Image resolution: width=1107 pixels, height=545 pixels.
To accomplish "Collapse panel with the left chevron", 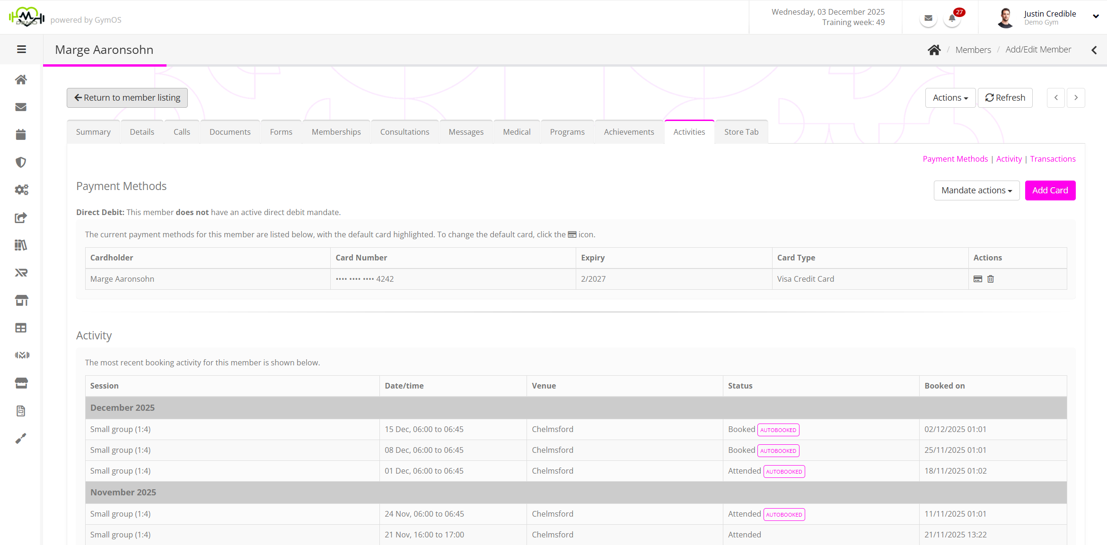I will coord(1094,50).
